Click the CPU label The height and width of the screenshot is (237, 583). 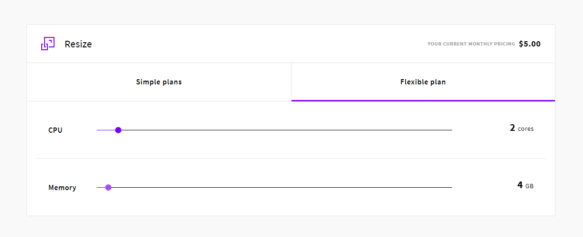pyautogui.click(x=55, y=130)
